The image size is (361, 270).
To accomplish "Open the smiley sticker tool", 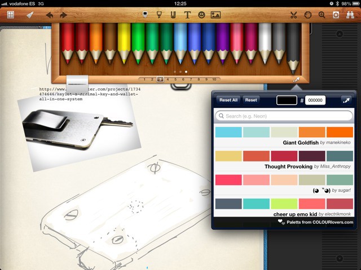I will 201,15.
